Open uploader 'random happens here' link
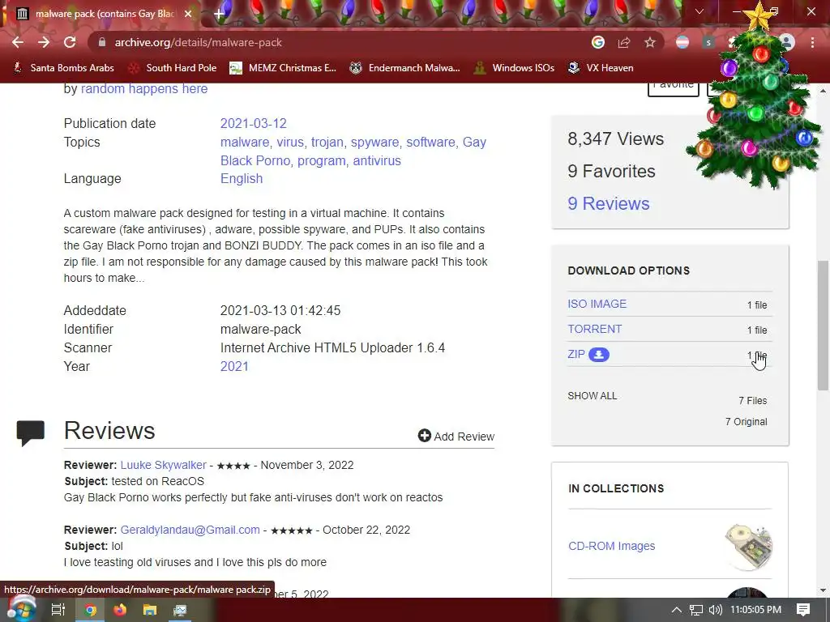 coord(144,89)
